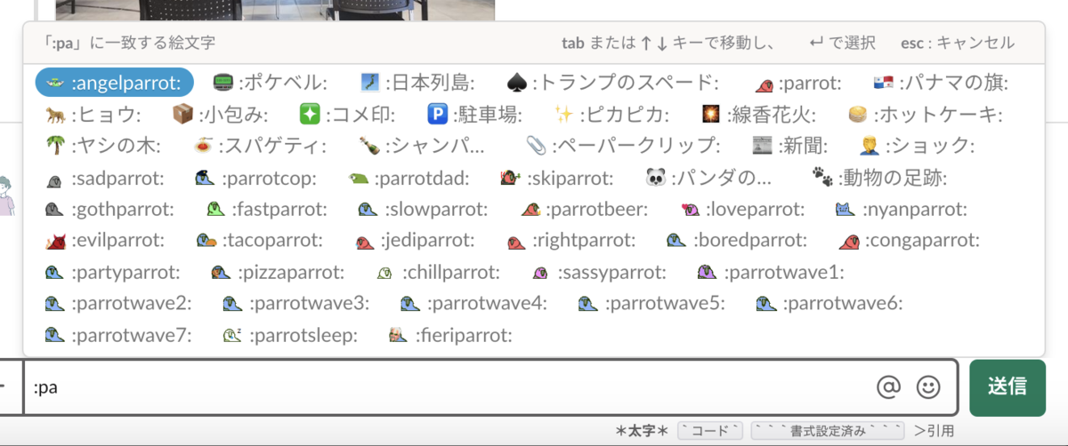This screenshot has width=1068, height=446.
Task: Choose the :ペーパークリップ: paperclip emoji
Action: [623, 146]
